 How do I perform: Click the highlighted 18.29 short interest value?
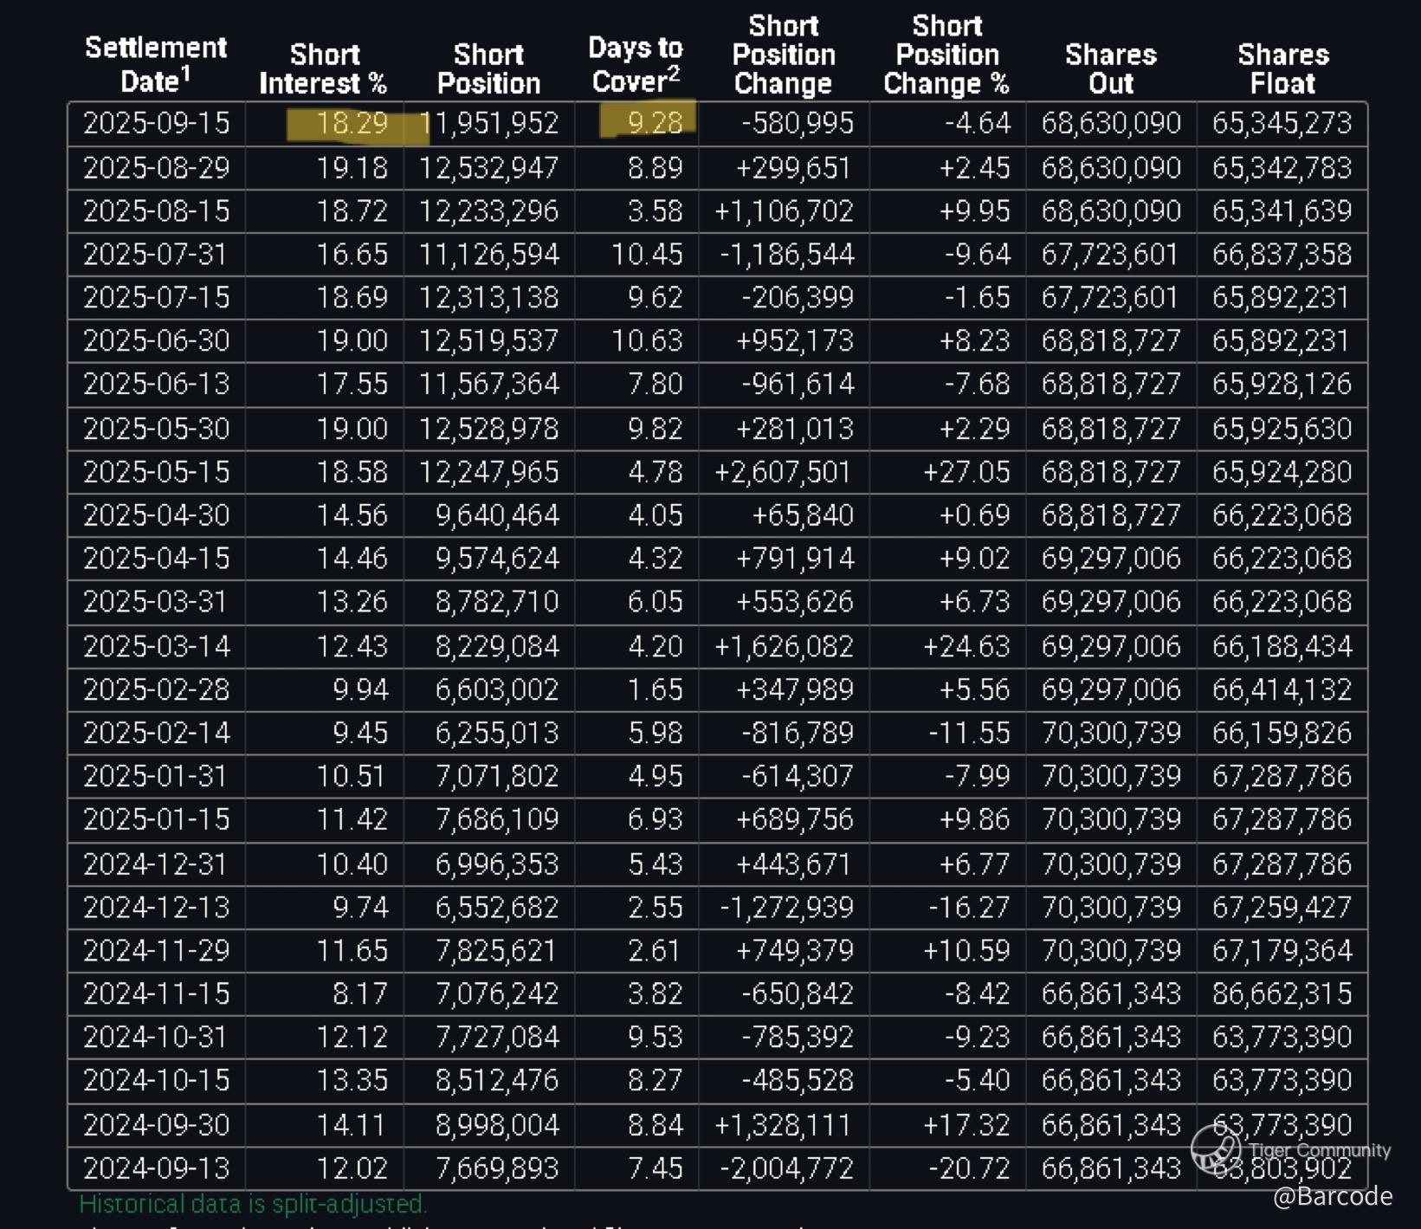coord(351,123)
